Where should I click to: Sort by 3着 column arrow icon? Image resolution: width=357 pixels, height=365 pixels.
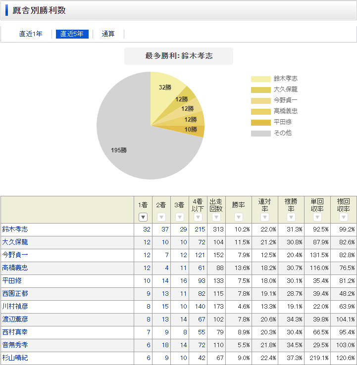click(179, 217)
